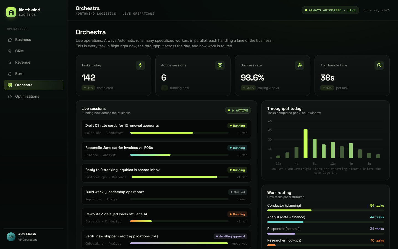This screenshot has width=398, height=249.
Task: Click the Always Automatic Live status pill
Action: pyautogui.click(x=330, y=10)
